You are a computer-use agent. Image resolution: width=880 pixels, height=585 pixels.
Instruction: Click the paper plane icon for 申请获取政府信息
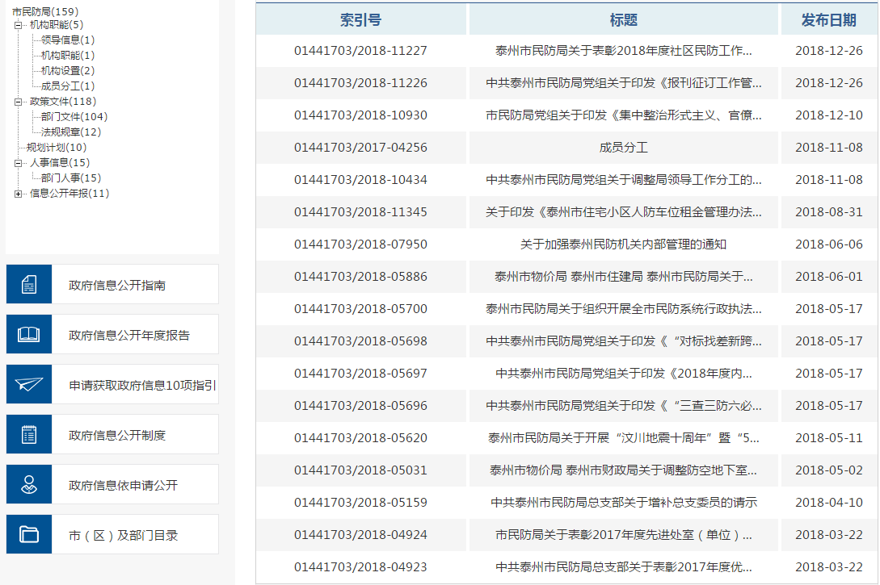28,384
